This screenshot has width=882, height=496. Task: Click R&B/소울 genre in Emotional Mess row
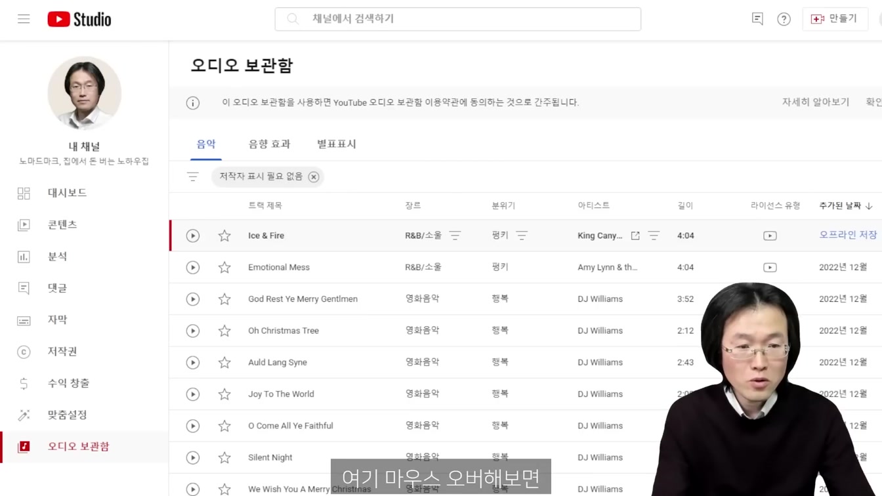coord(423,267)
